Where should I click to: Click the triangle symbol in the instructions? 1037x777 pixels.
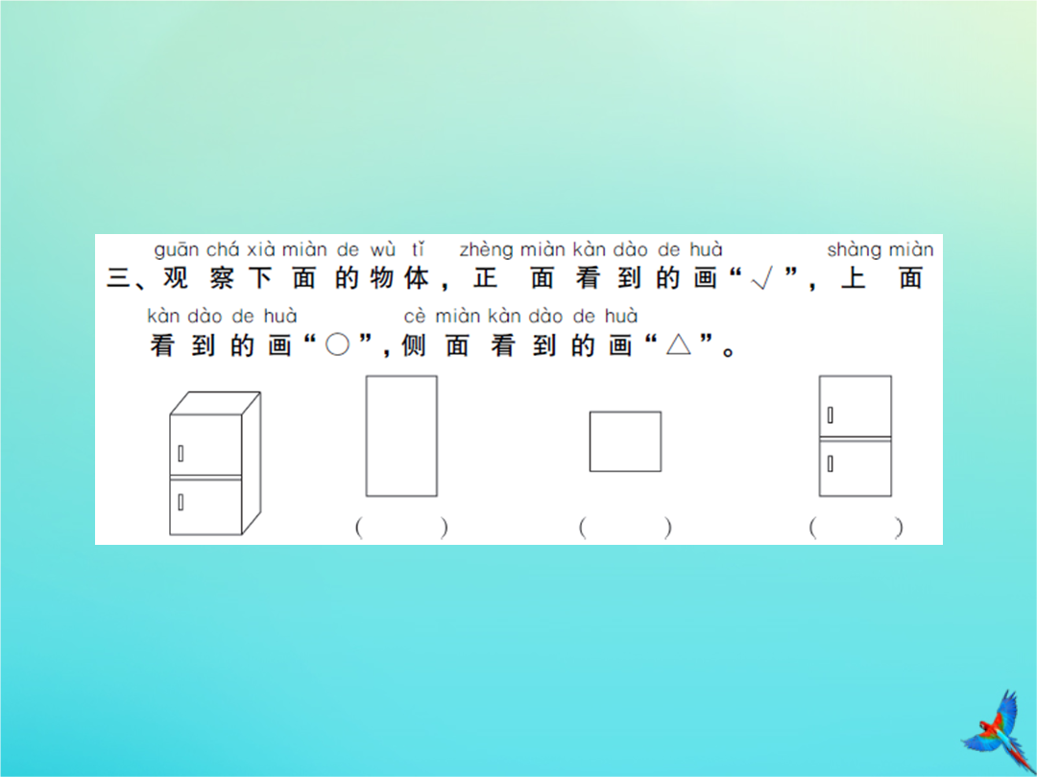coord(679,346)
